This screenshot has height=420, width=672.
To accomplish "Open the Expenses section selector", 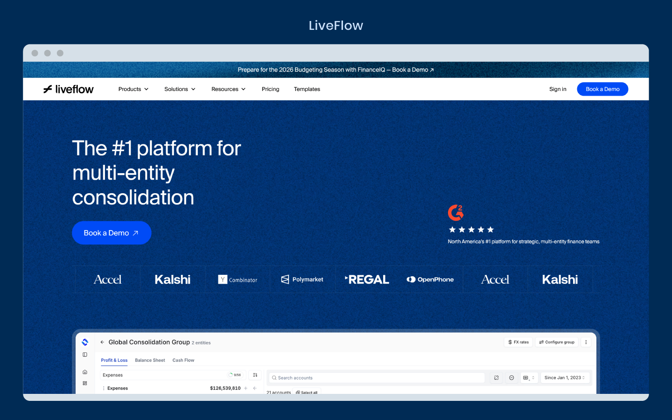I will (x=174, y=375).
